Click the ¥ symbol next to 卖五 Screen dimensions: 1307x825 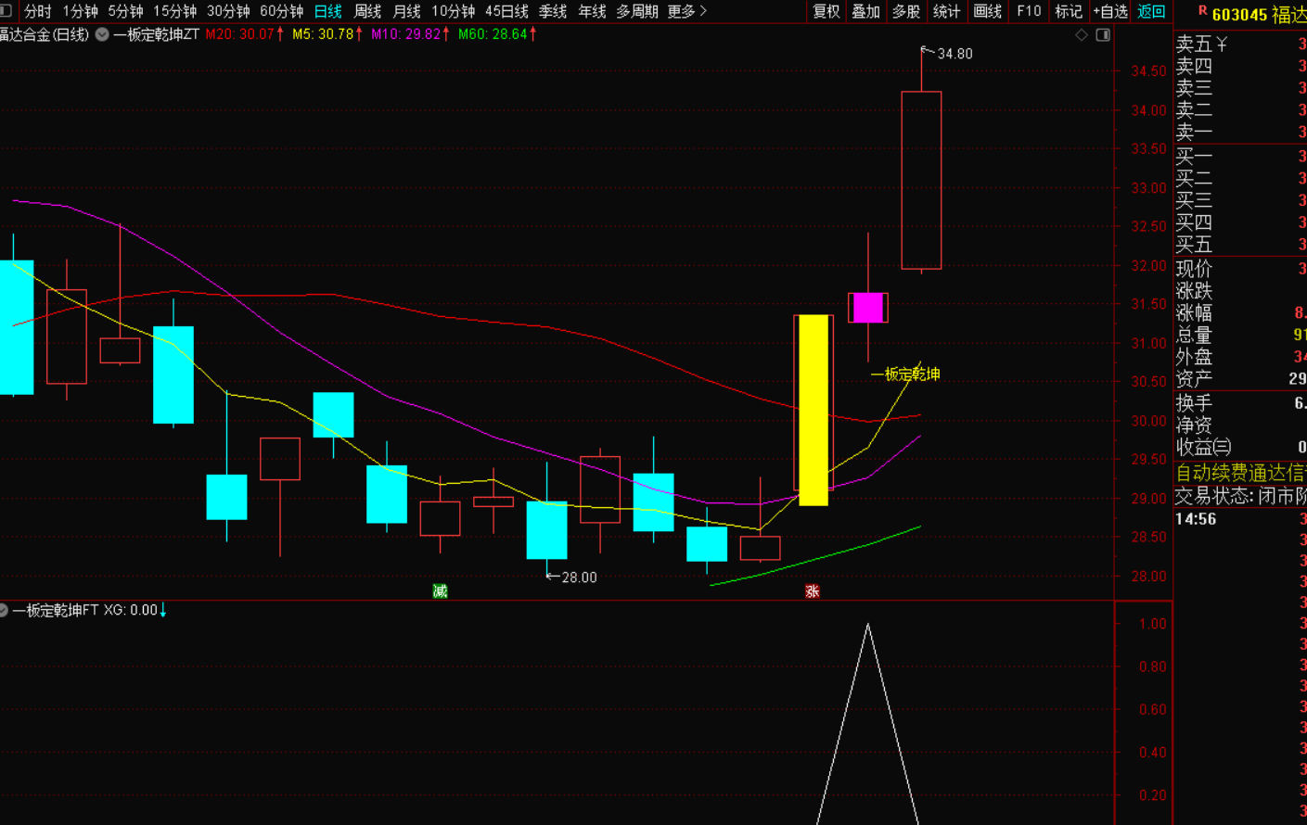click(1222, 44)
